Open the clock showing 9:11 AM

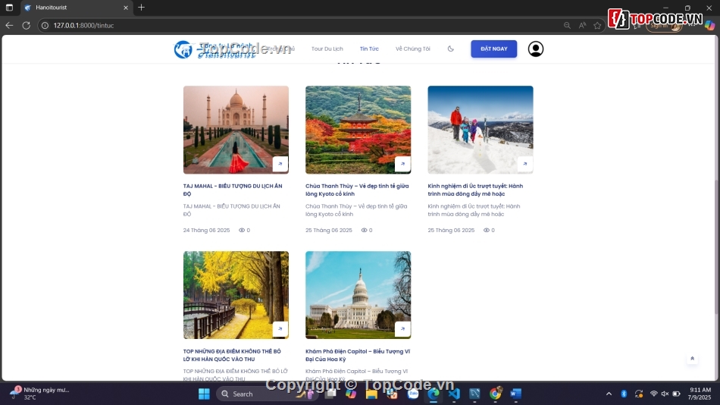[x=700, y=394]
